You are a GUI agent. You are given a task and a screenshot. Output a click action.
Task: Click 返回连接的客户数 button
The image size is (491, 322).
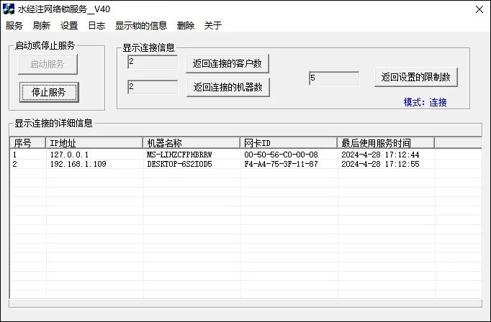coord(228,63)
